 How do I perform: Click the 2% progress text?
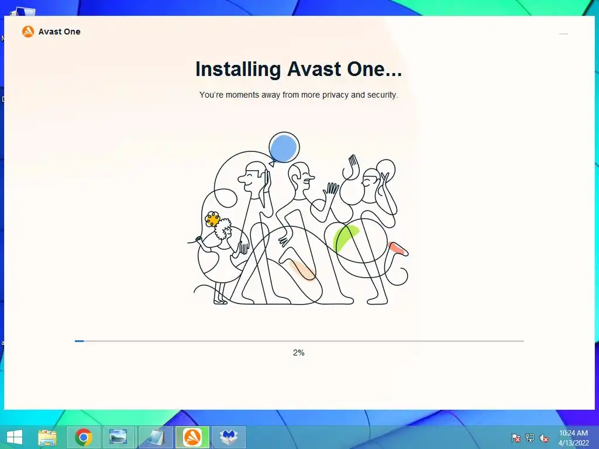click(299, 353)
